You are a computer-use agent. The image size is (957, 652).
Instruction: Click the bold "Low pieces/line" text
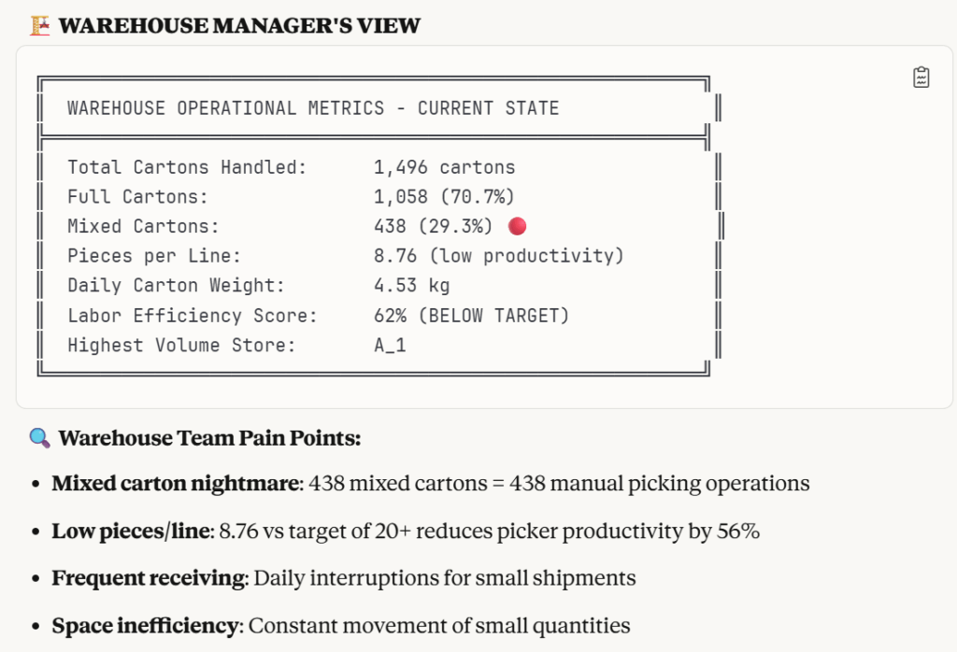131,532
